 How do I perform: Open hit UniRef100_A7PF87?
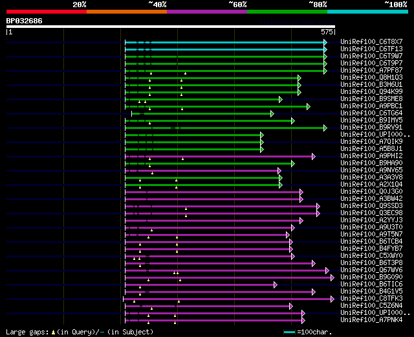coord(371,71)
